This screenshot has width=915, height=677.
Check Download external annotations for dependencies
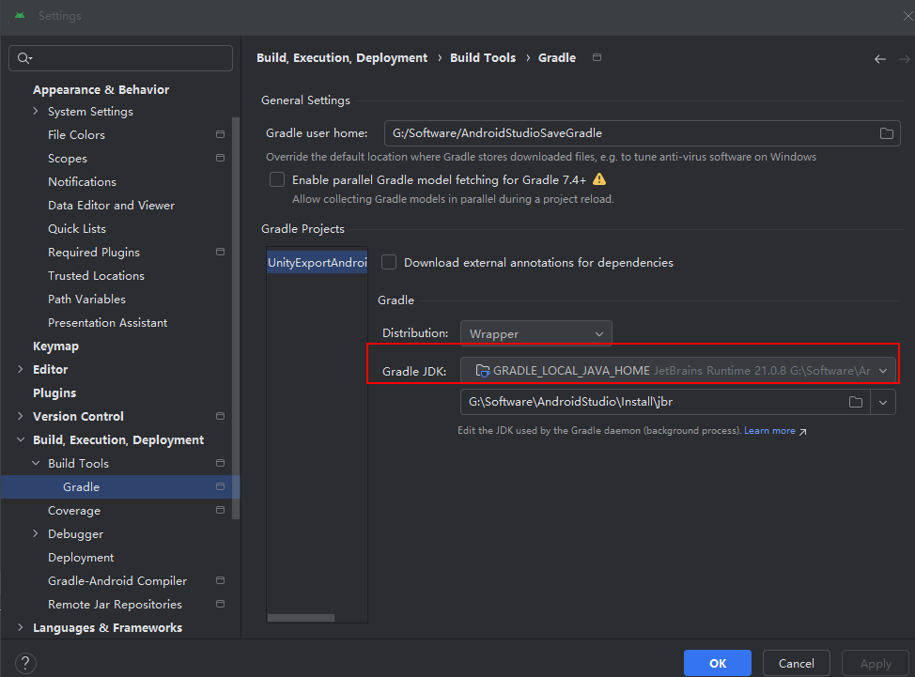[x=389, y=262]
